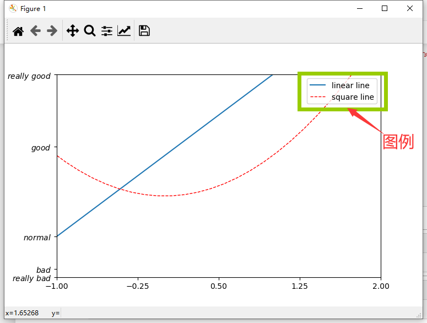Click the Home reset view icon
Viewport: 427px width, 323px height.
[x=18, y=31]
